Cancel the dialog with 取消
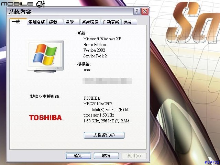 pyautogui.click(x=106, y=156)
